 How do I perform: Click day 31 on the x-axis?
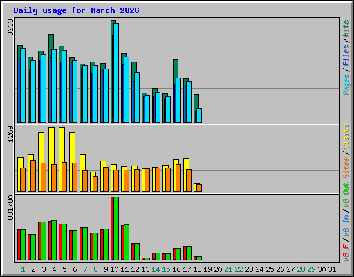pos(332,269)
